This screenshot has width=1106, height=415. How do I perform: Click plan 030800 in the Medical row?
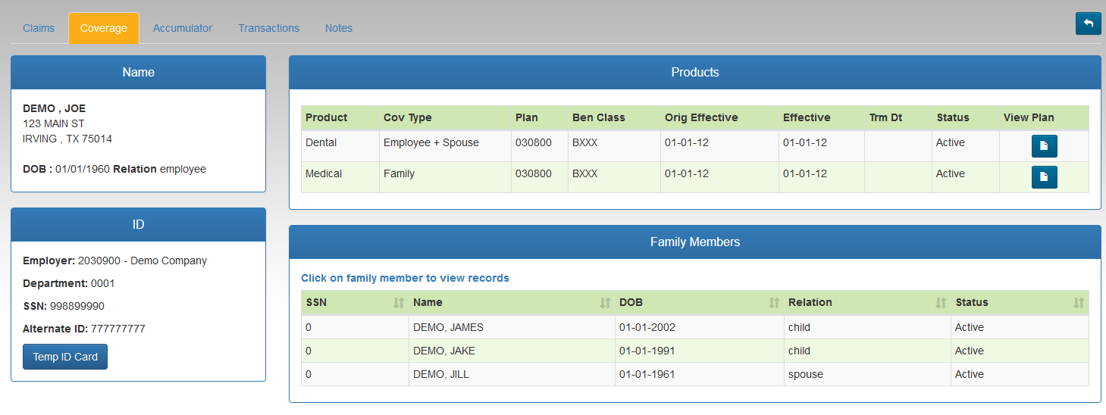click(x=534, y=173)
